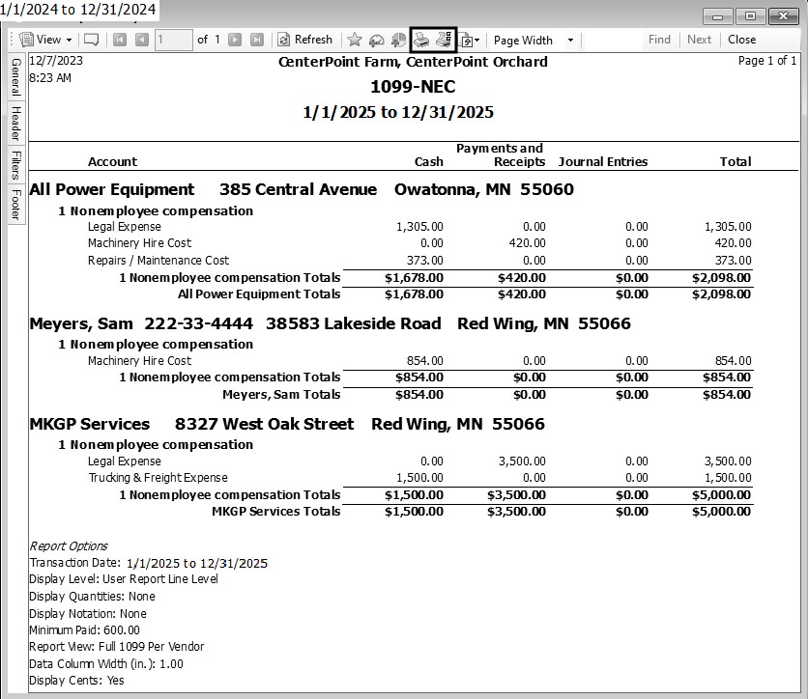Open the Footer side tab
Viewport: 808px width, 699px height.
click(x=15, y=205)
